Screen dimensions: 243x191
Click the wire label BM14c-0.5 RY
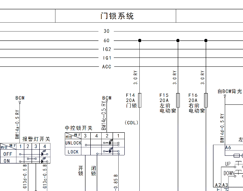point(104,116)
